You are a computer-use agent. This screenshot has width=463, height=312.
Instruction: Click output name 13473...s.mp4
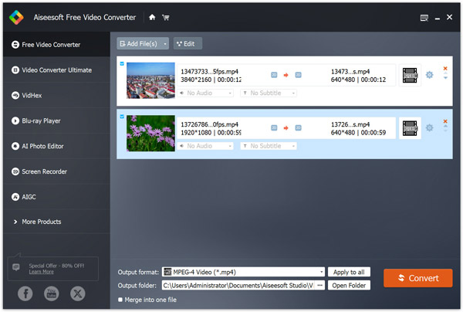click(x=350, y=72)
